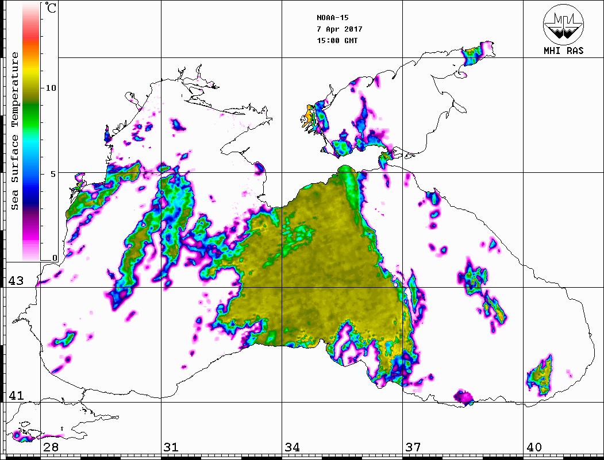Screen dimensions: 604x460
Task: Select the NOAA-15 satellite label
Action: [332, 18]
